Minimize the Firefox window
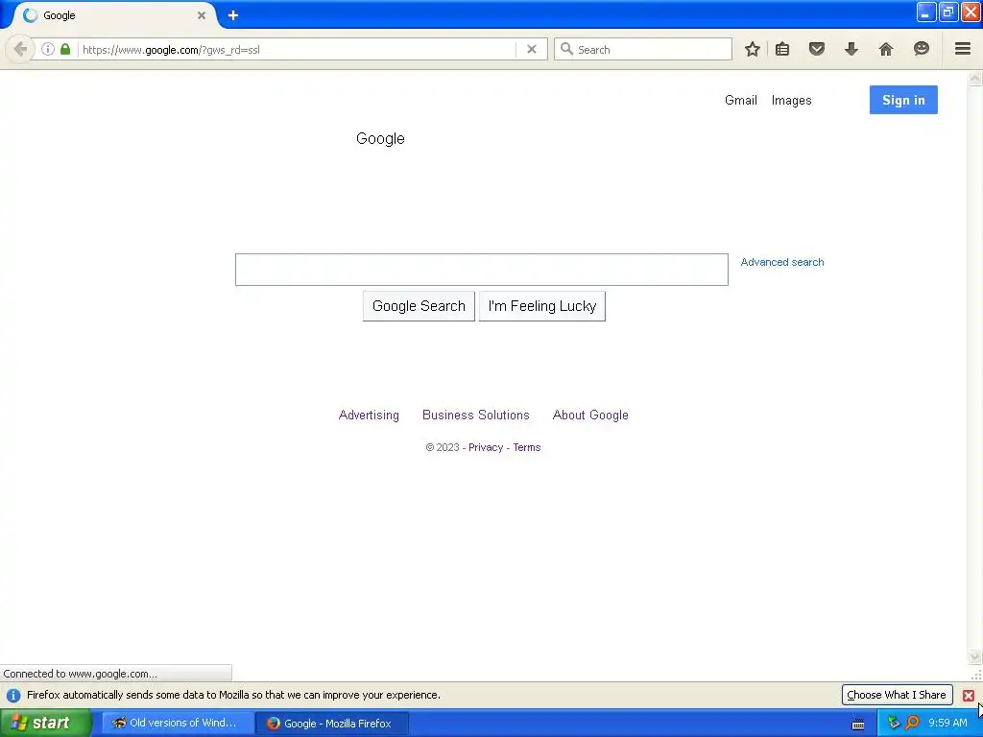Image resolution: width=983 pixels, height=737 pixels. pyautogui.click(x=925, y=12)
